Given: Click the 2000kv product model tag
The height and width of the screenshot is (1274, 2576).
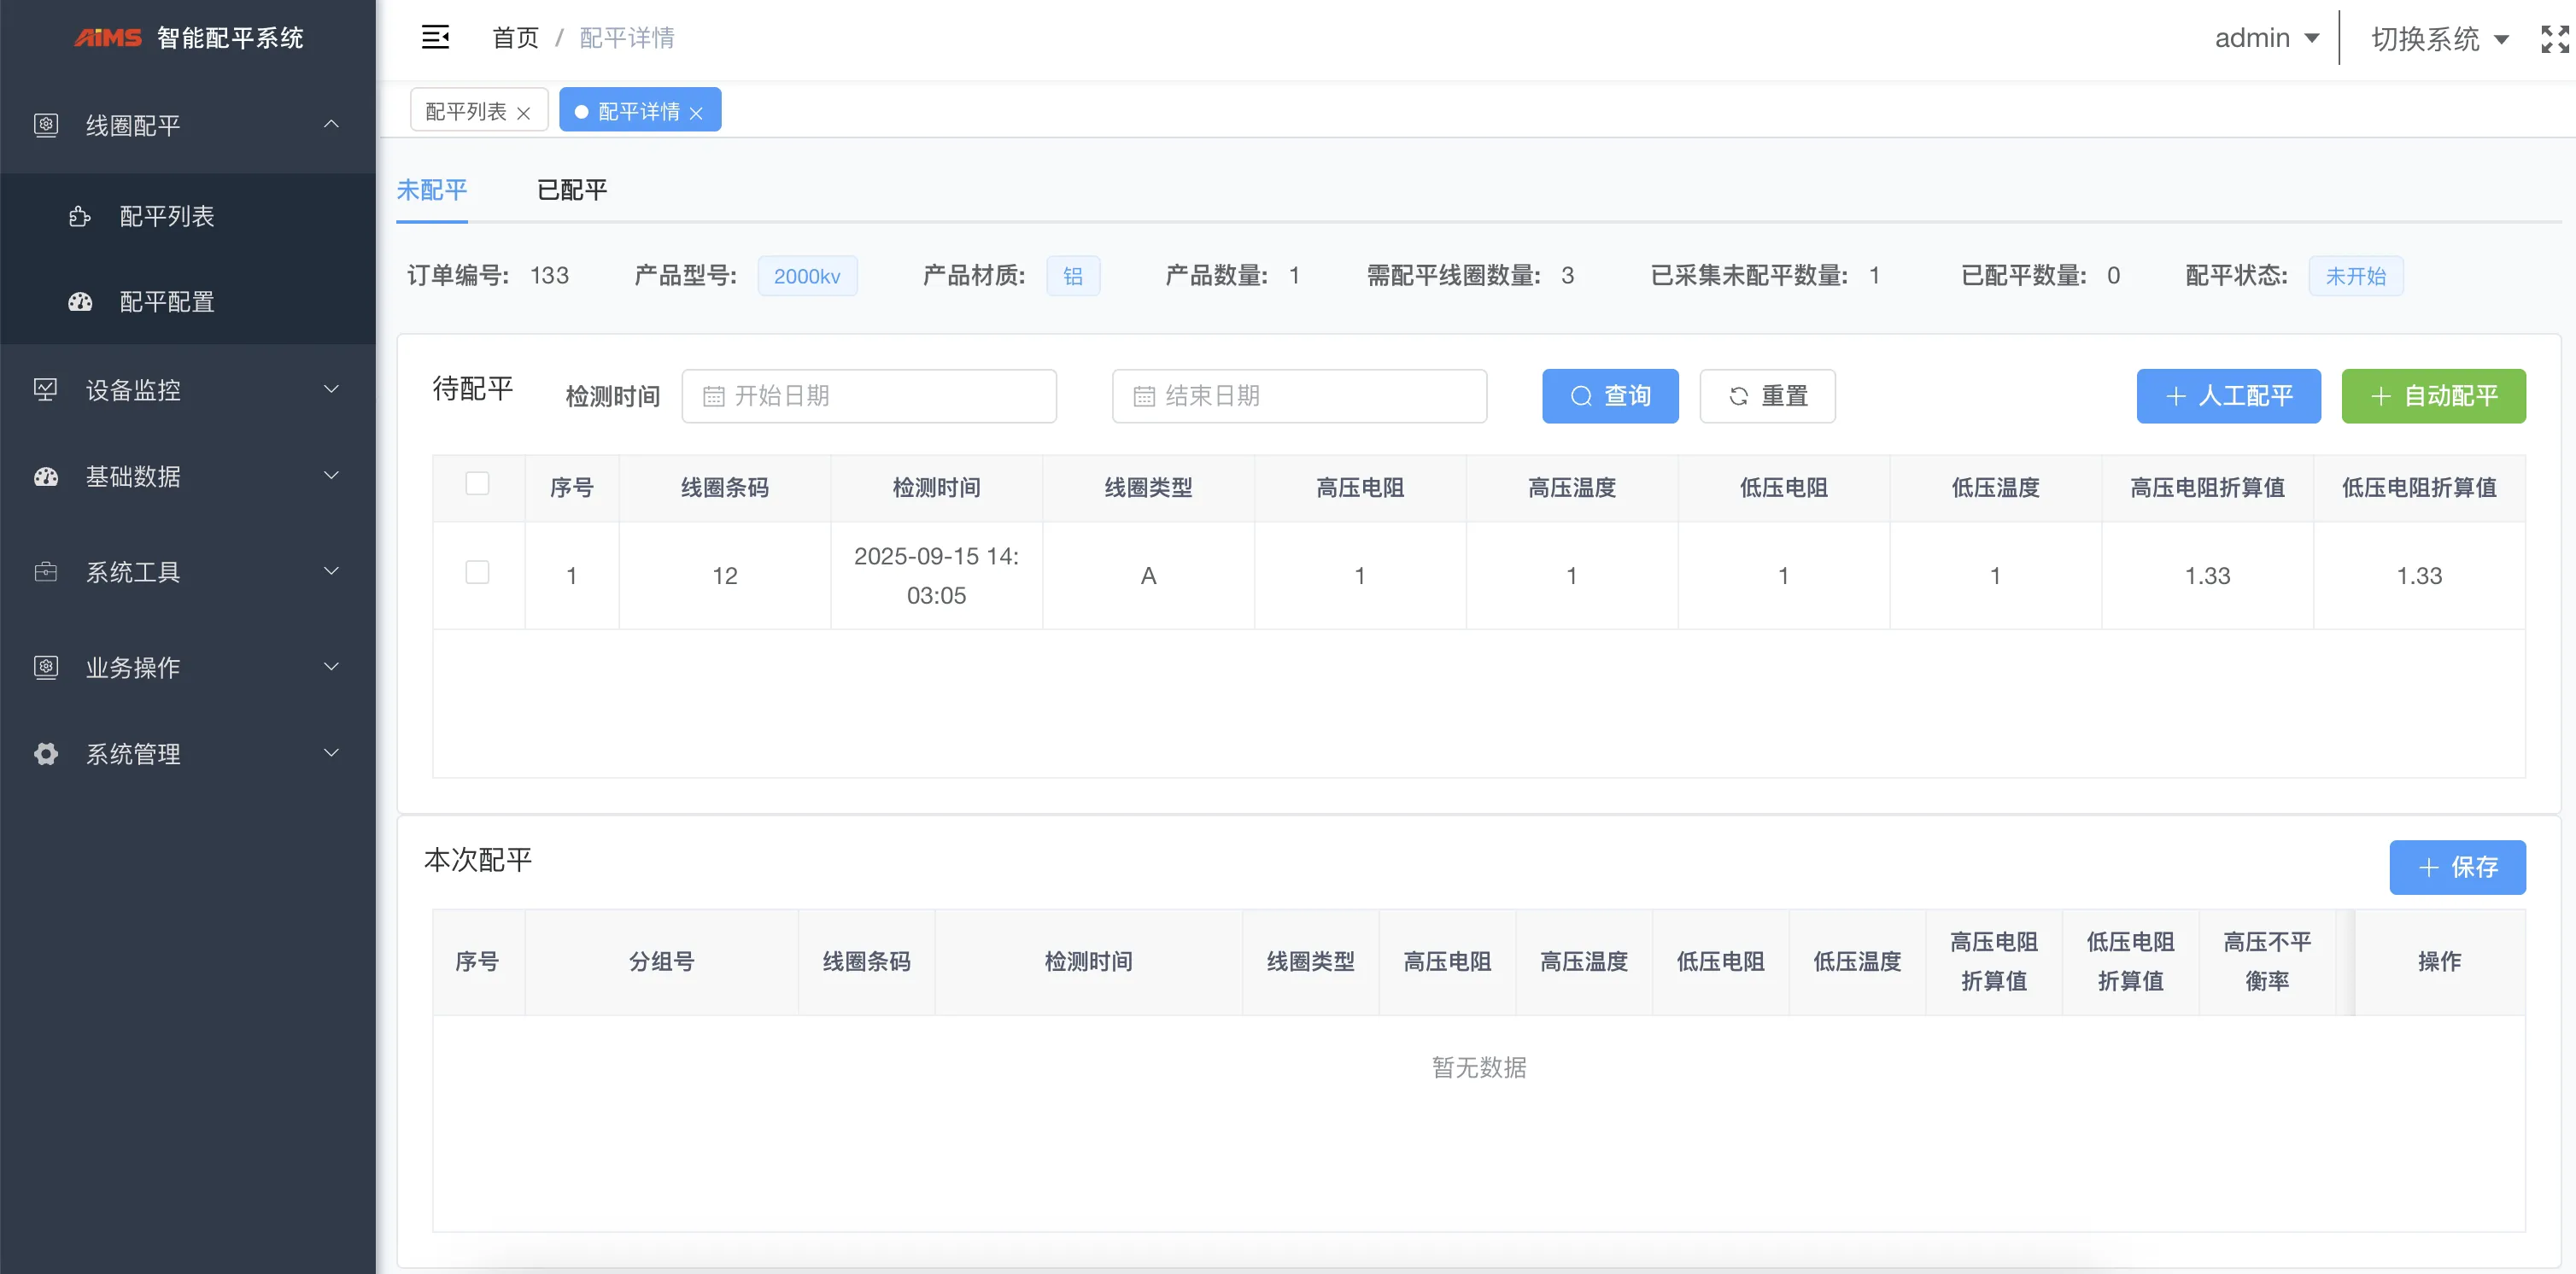Looking at the screenshot, I should click(807, 276).
